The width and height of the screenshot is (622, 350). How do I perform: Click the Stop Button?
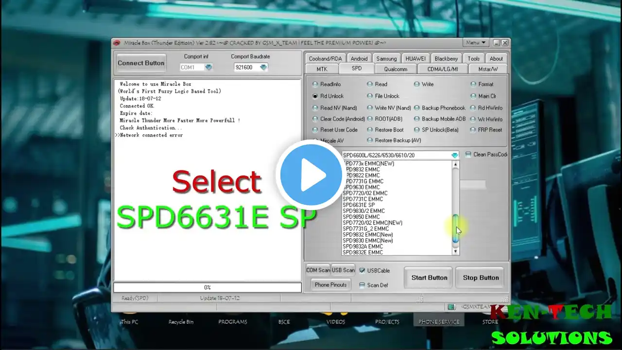[481, 278]
